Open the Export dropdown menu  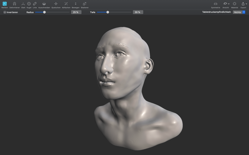tap(243, 4)
